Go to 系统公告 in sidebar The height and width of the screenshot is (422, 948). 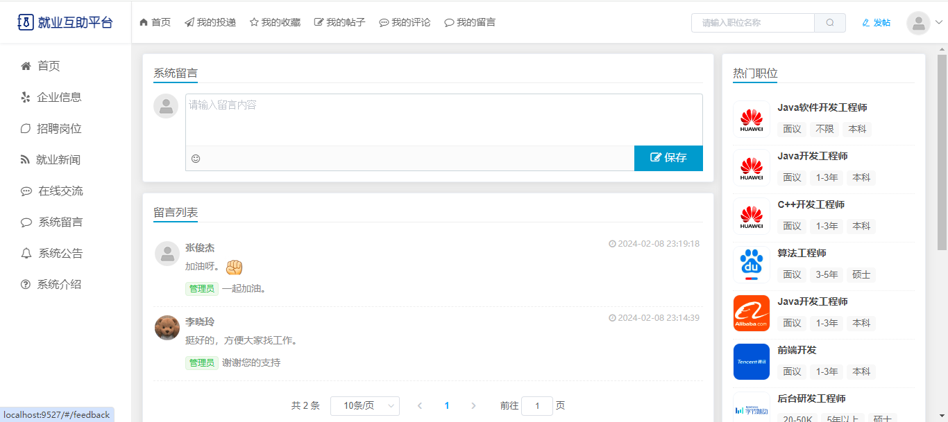[x=60, y=254]
